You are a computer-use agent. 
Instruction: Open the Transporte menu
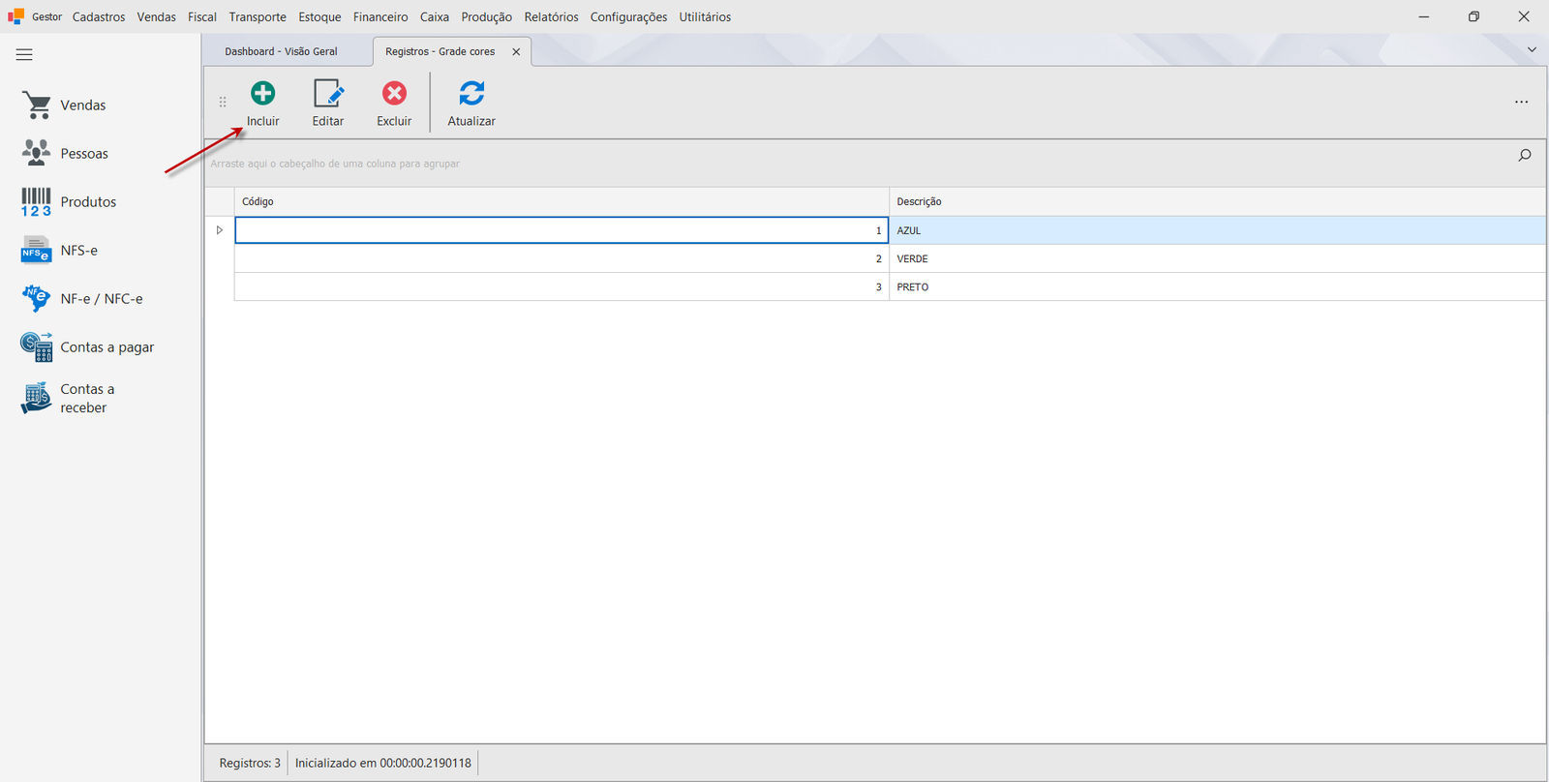pyautogui.click(x=258, y=16)
